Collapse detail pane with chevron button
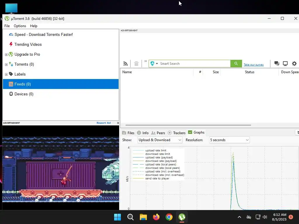Viewport: 299px width, 224px height. coord(297,132)
